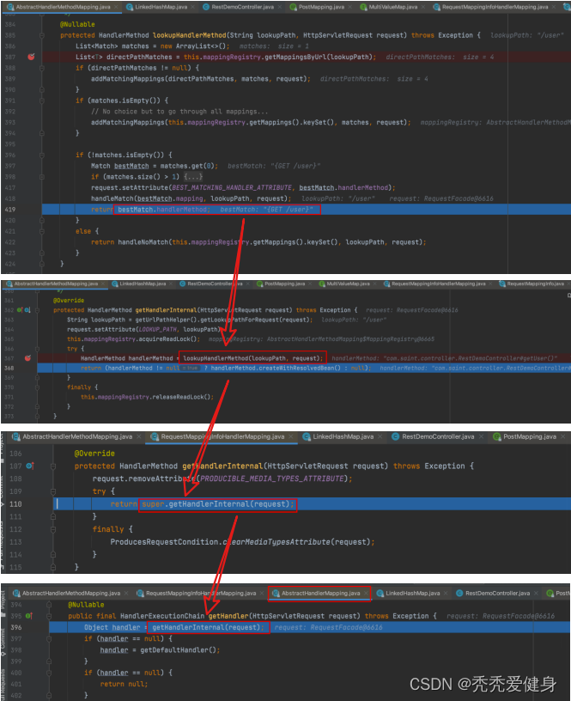Click clearMediaTypesAttribute on line 113
The height and width of the screenshot is (701, 571).
276,542
